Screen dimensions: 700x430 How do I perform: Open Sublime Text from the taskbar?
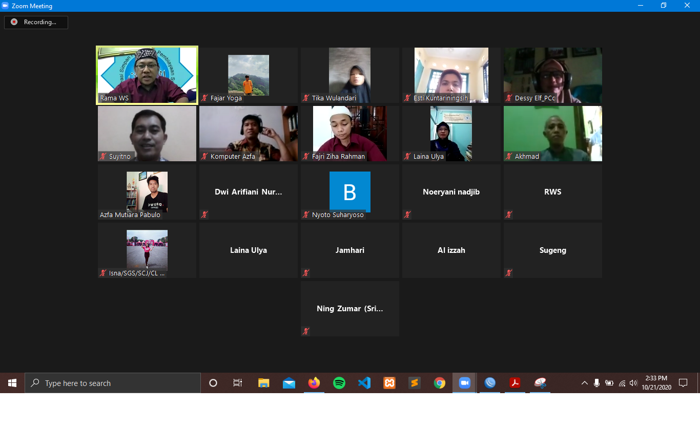click(x=415, y=383)
